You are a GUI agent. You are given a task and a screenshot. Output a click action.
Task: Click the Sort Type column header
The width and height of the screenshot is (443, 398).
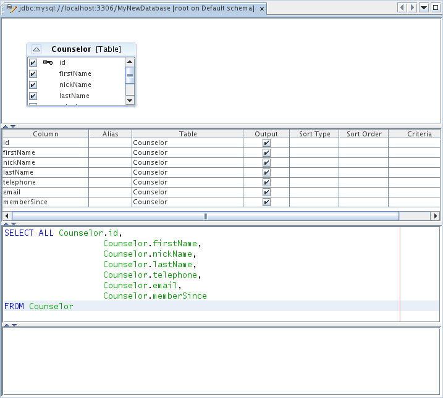point(314,133)
